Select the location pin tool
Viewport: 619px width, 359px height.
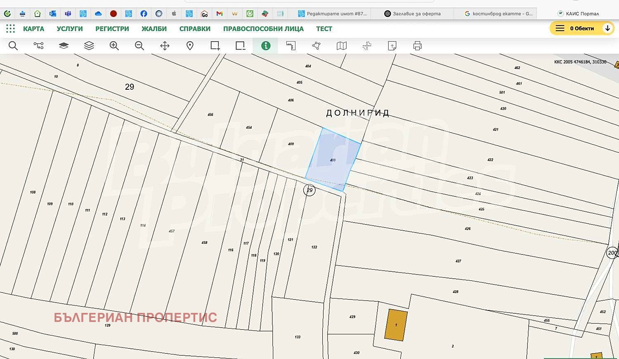[x=190, y=46]
